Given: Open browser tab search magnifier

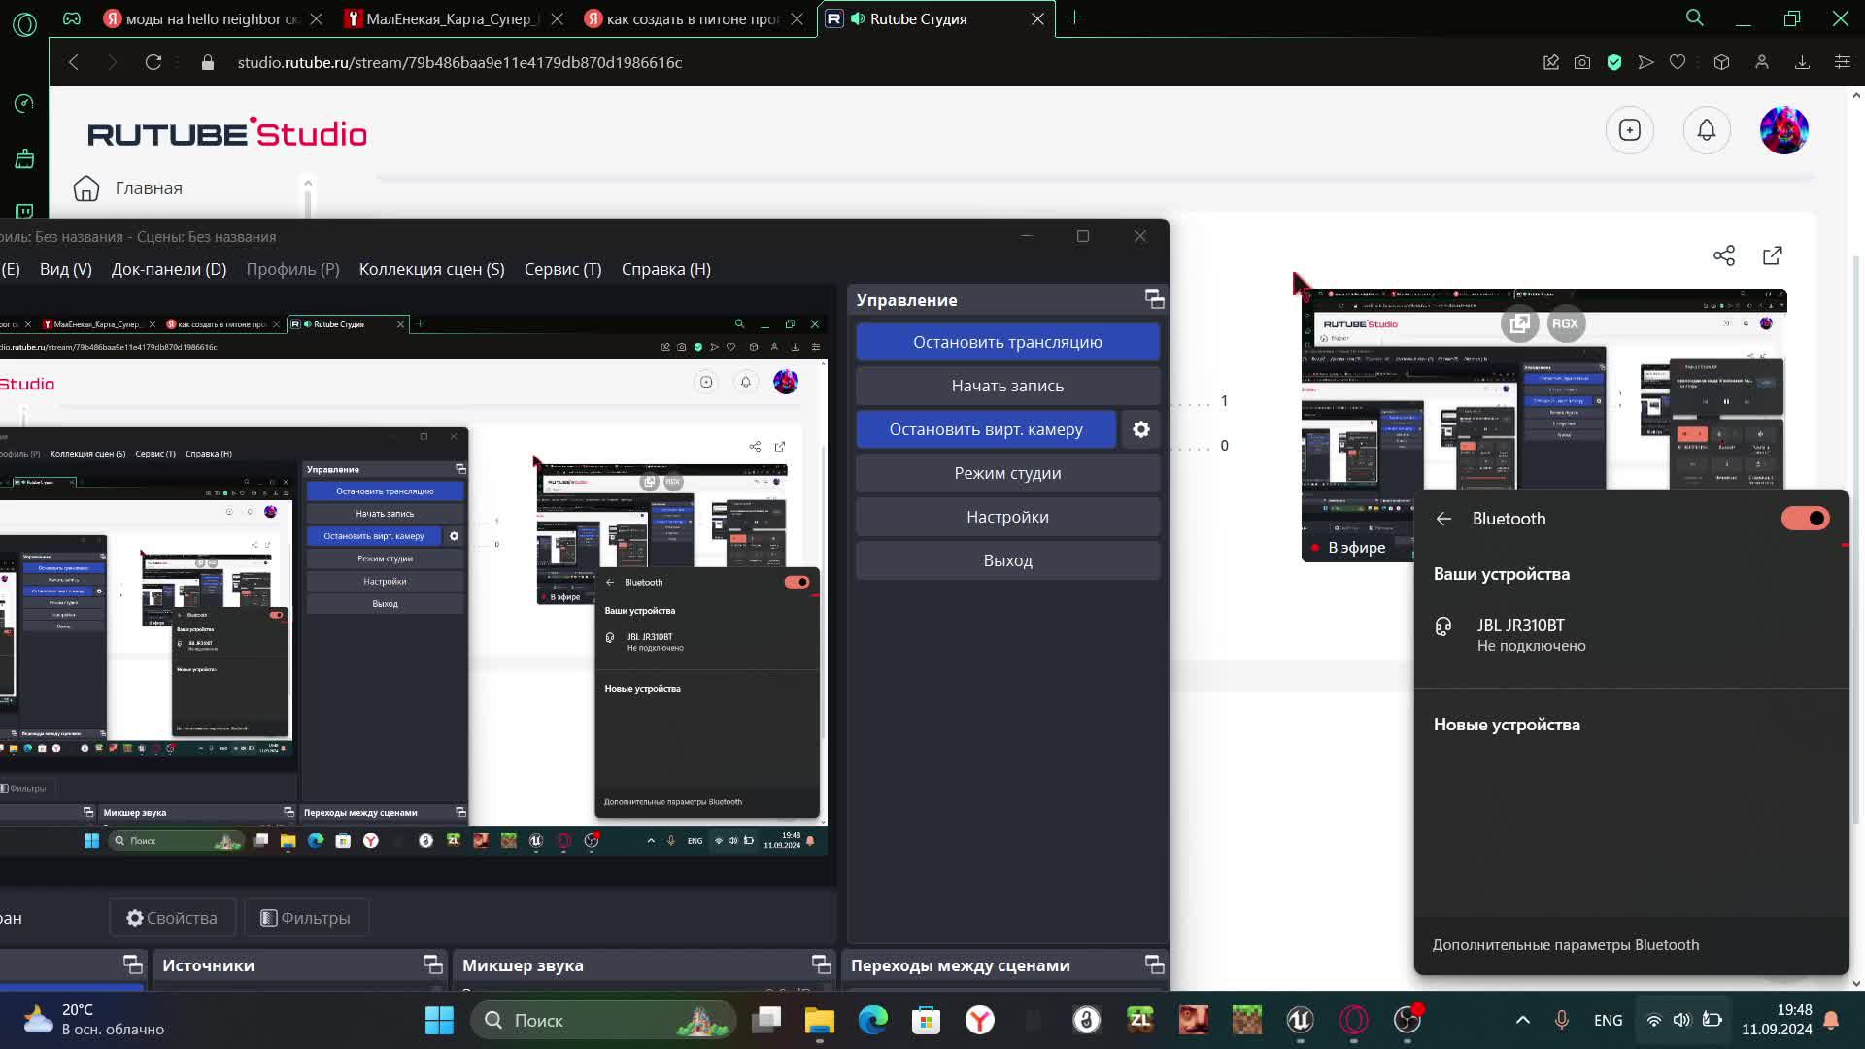Looking at the screenshot, I should click(1695, 17).
